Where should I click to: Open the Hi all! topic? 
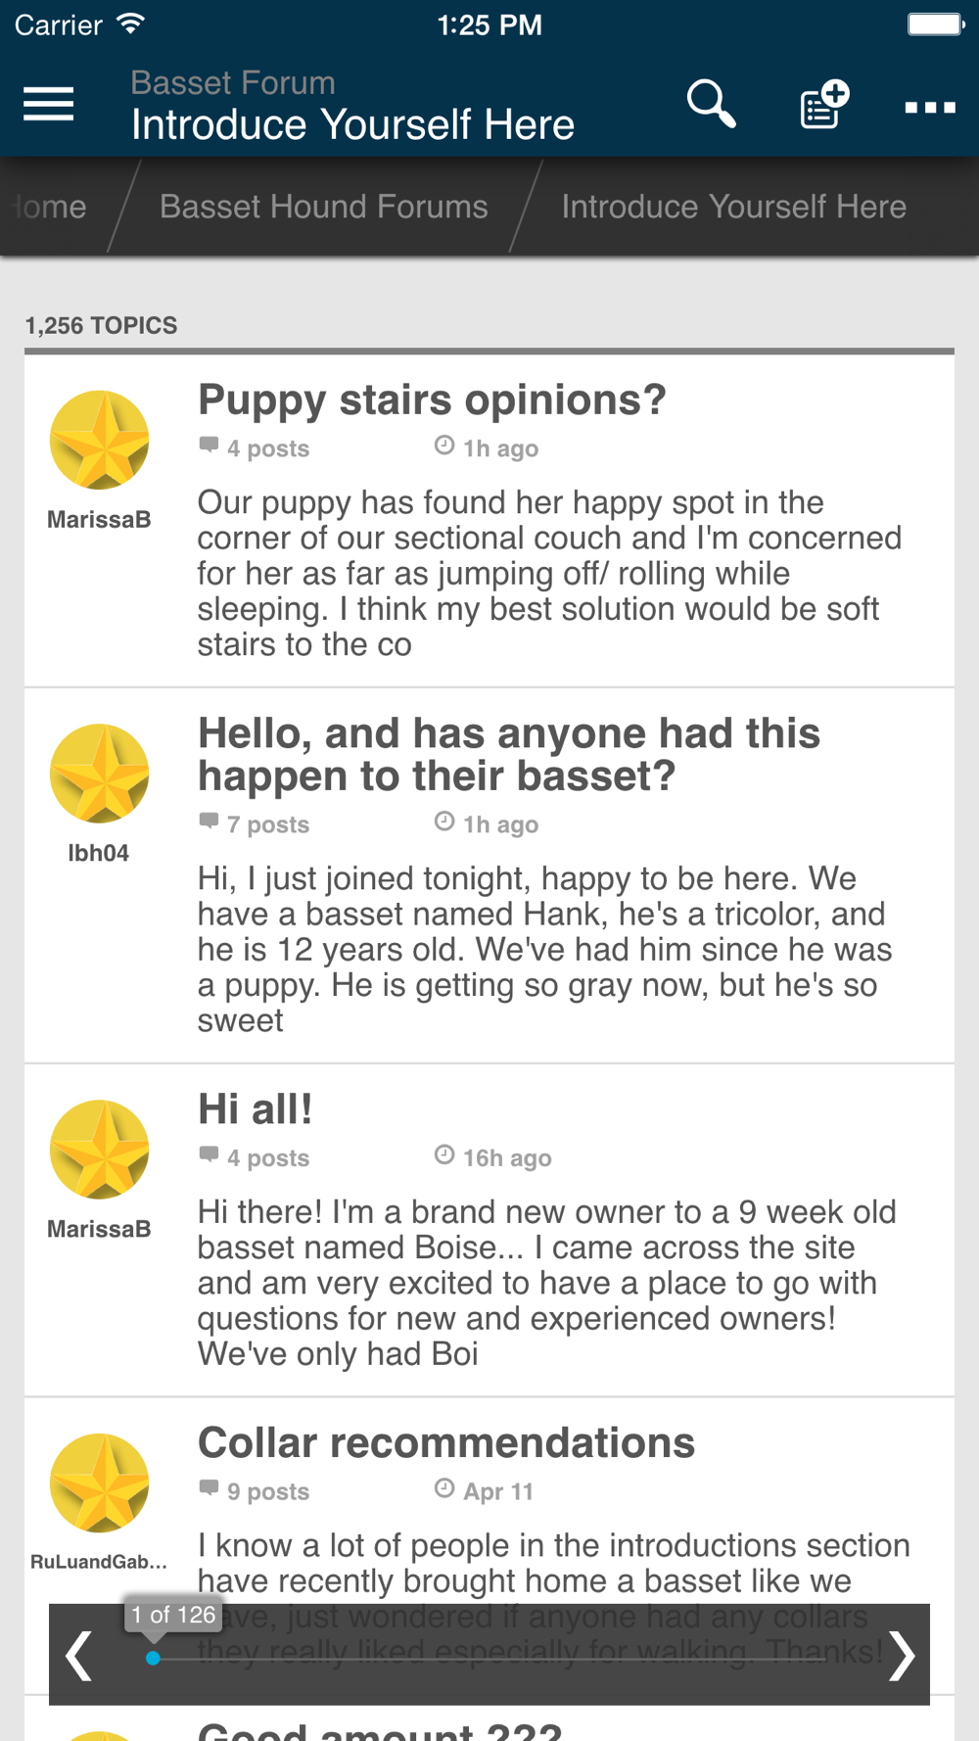255,1109
